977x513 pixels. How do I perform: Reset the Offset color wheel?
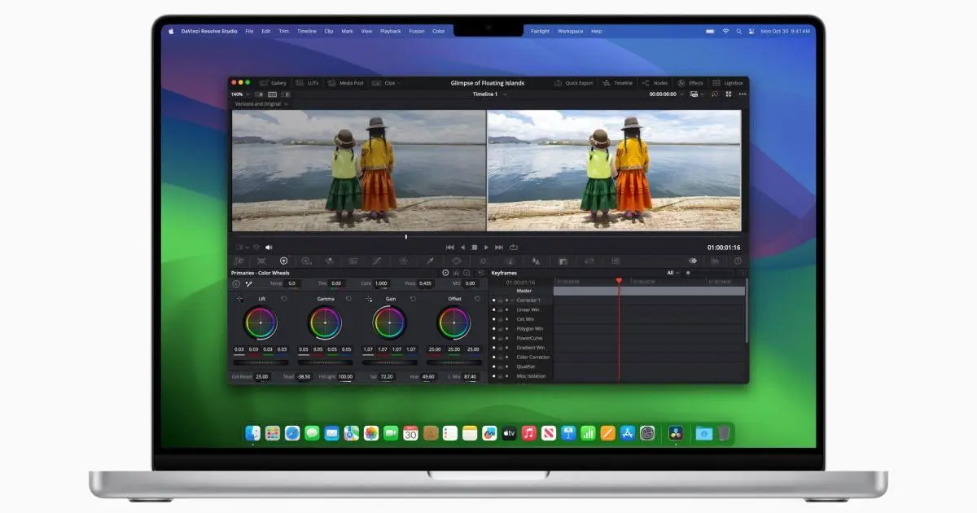tap(477, 299)
